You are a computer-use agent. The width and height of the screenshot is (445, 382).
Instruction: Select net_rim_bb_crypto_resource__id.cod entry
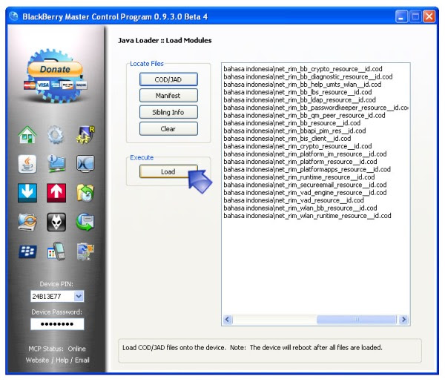tap(303, 69)
